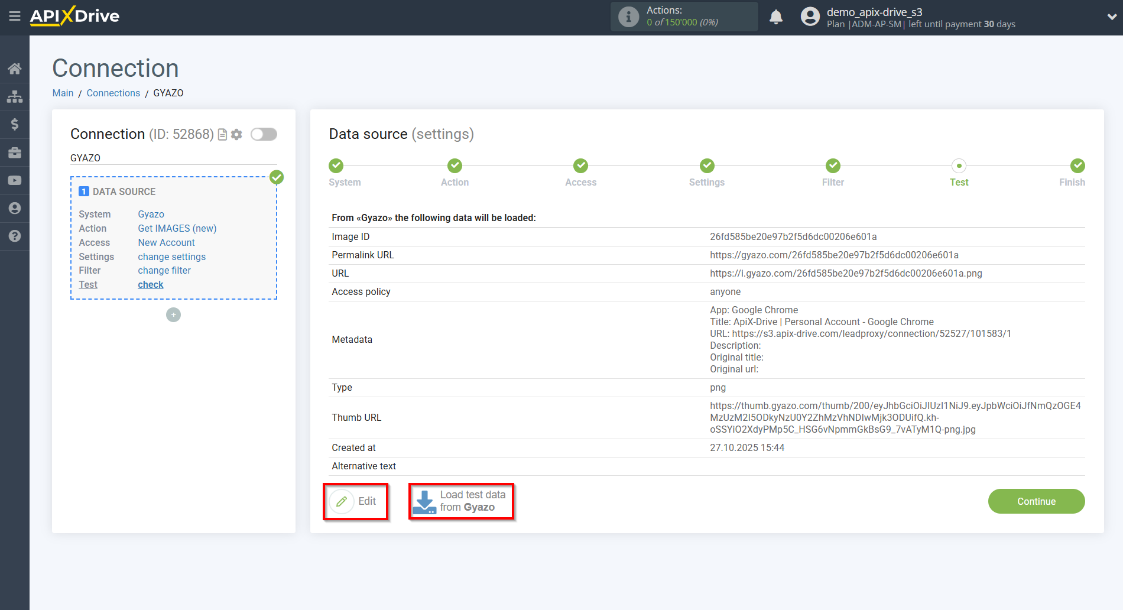This screenshot has width=1123, height=610.
Task: Click the profile icon in the sidebar
Action: tap(15, 208)
